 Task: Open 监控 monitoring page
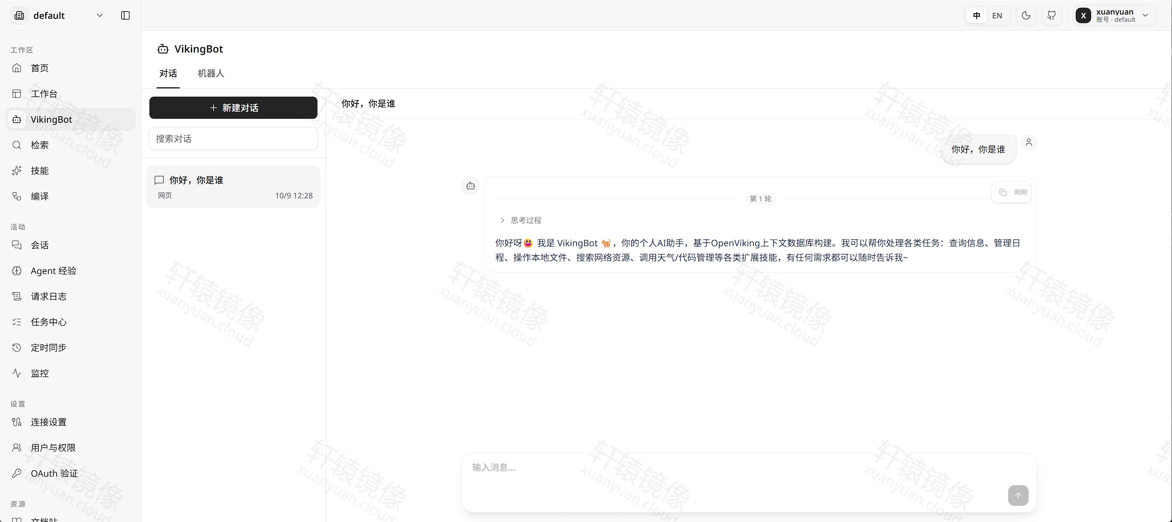click(71, 373)
